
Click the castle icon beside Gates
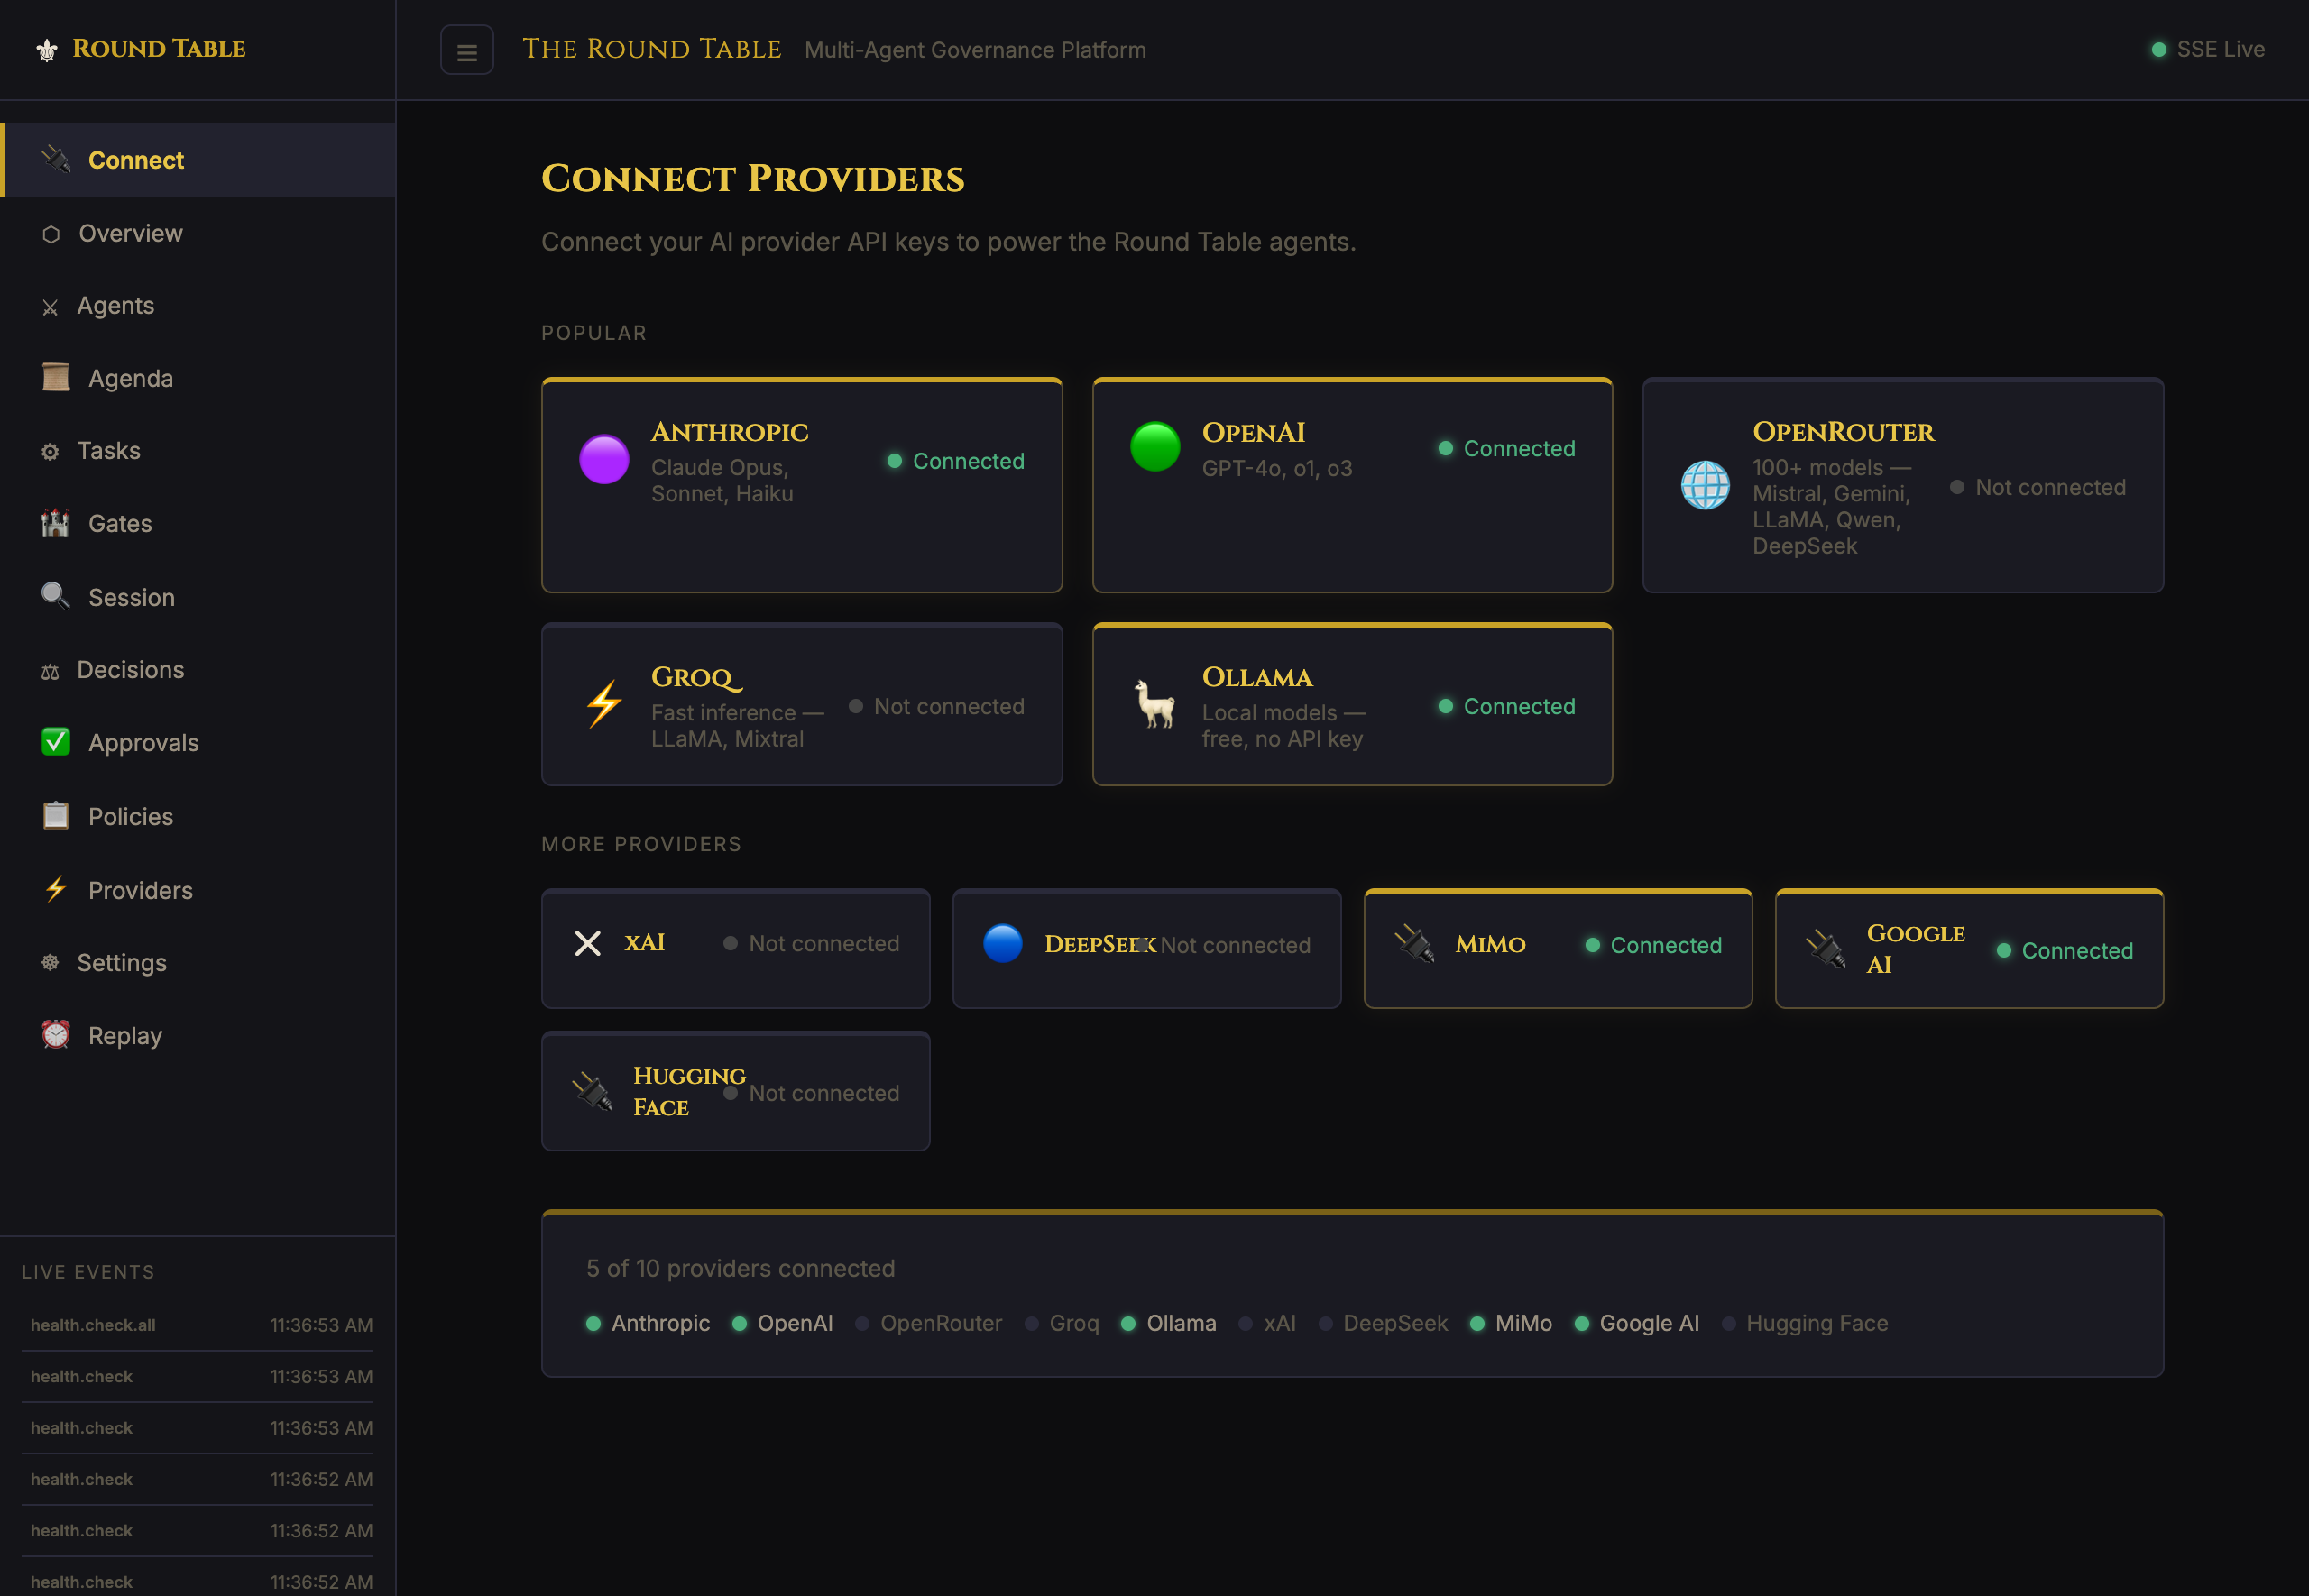[56, 523]
